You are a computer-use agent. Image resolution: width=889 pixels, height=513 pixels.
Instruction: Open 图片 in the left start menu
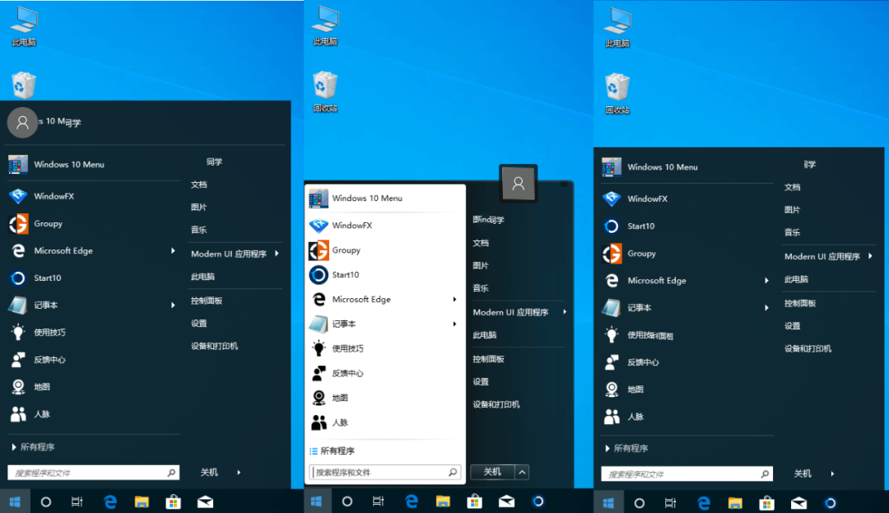(x=199, y=207)
